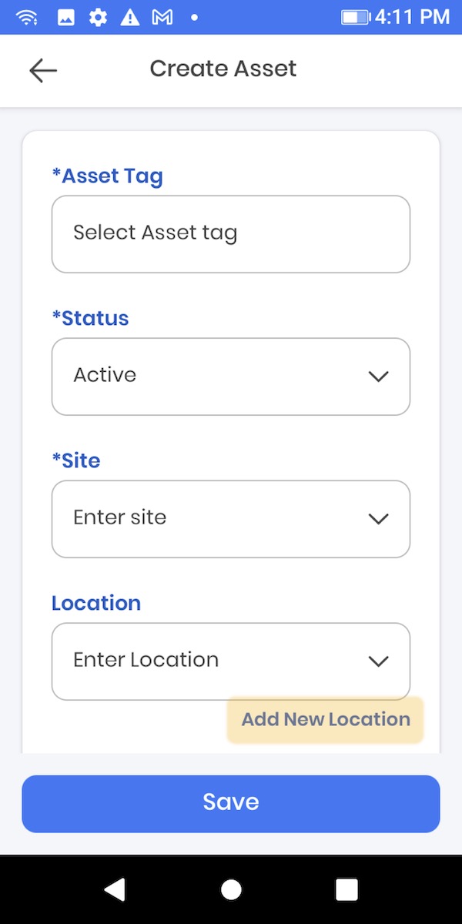Tap the 4:11 PM clock
Viewport: 462px width, 924px height.
tap(412, 17)
